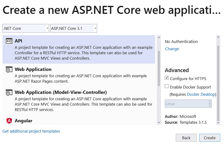Go back with the Back button
The height and width of the screenshot is (146, 224).
pos(186,138)
